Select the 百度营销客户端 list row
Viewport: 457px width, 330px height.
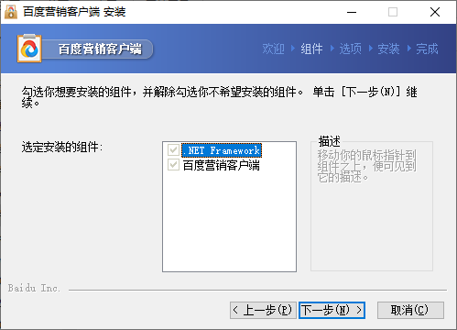pos(222,165)
